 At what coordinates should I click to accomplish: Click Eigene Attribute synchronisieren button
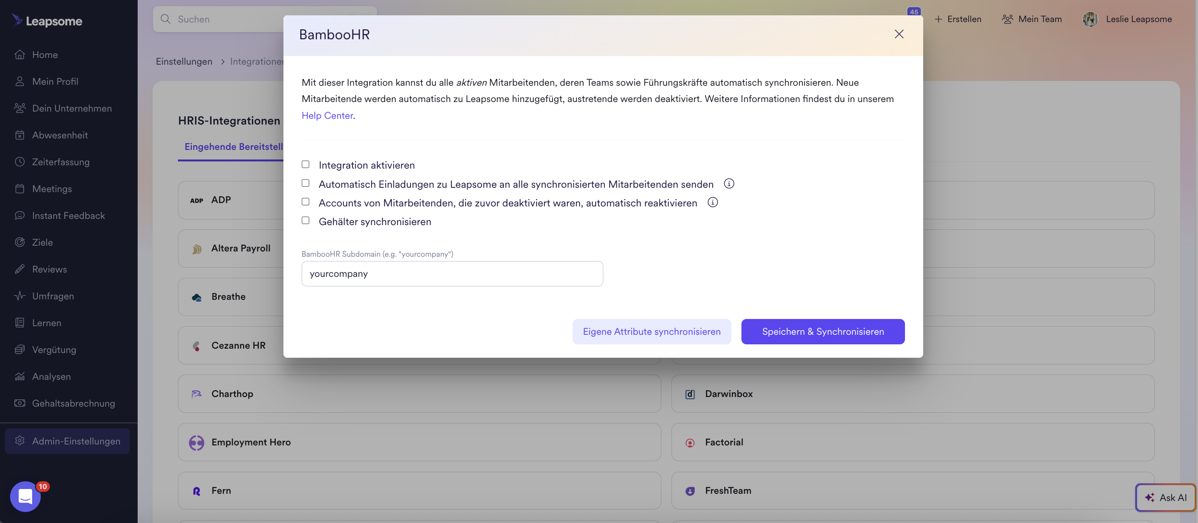(652, 331)
